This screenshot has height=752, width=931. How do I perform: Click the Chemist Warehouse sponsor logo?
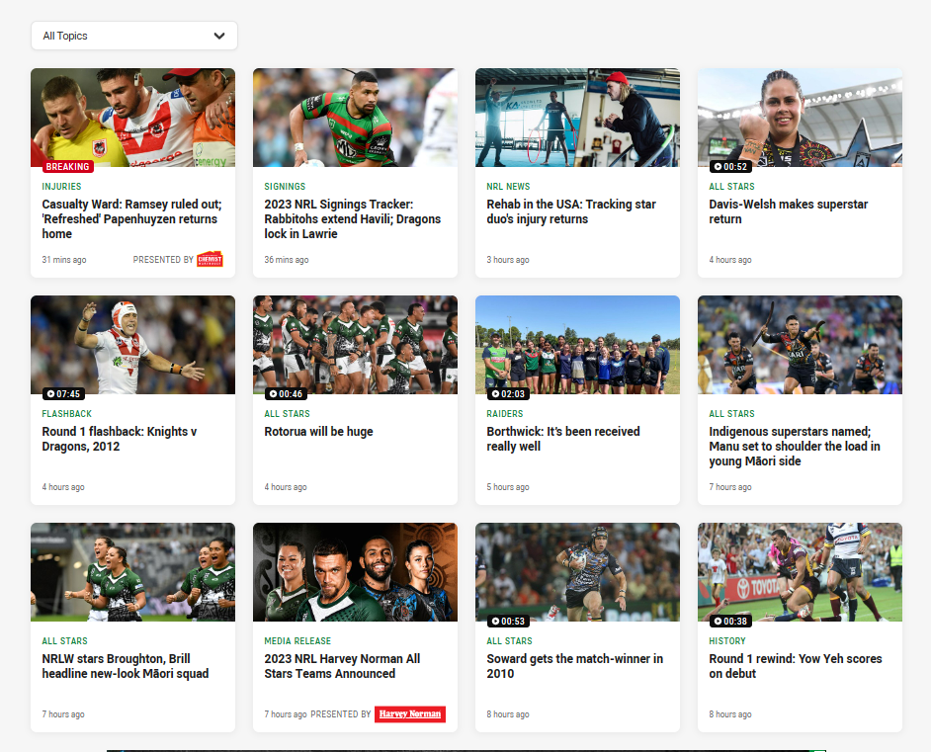tap(210, 260)
